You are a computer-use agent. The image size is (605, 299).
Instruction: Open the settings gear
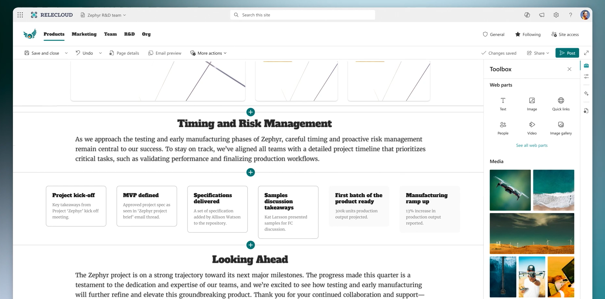[556, 15]
